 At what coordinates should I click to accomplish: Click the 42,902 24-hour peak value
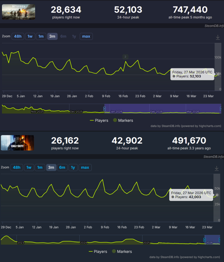(x=127, y=141)
